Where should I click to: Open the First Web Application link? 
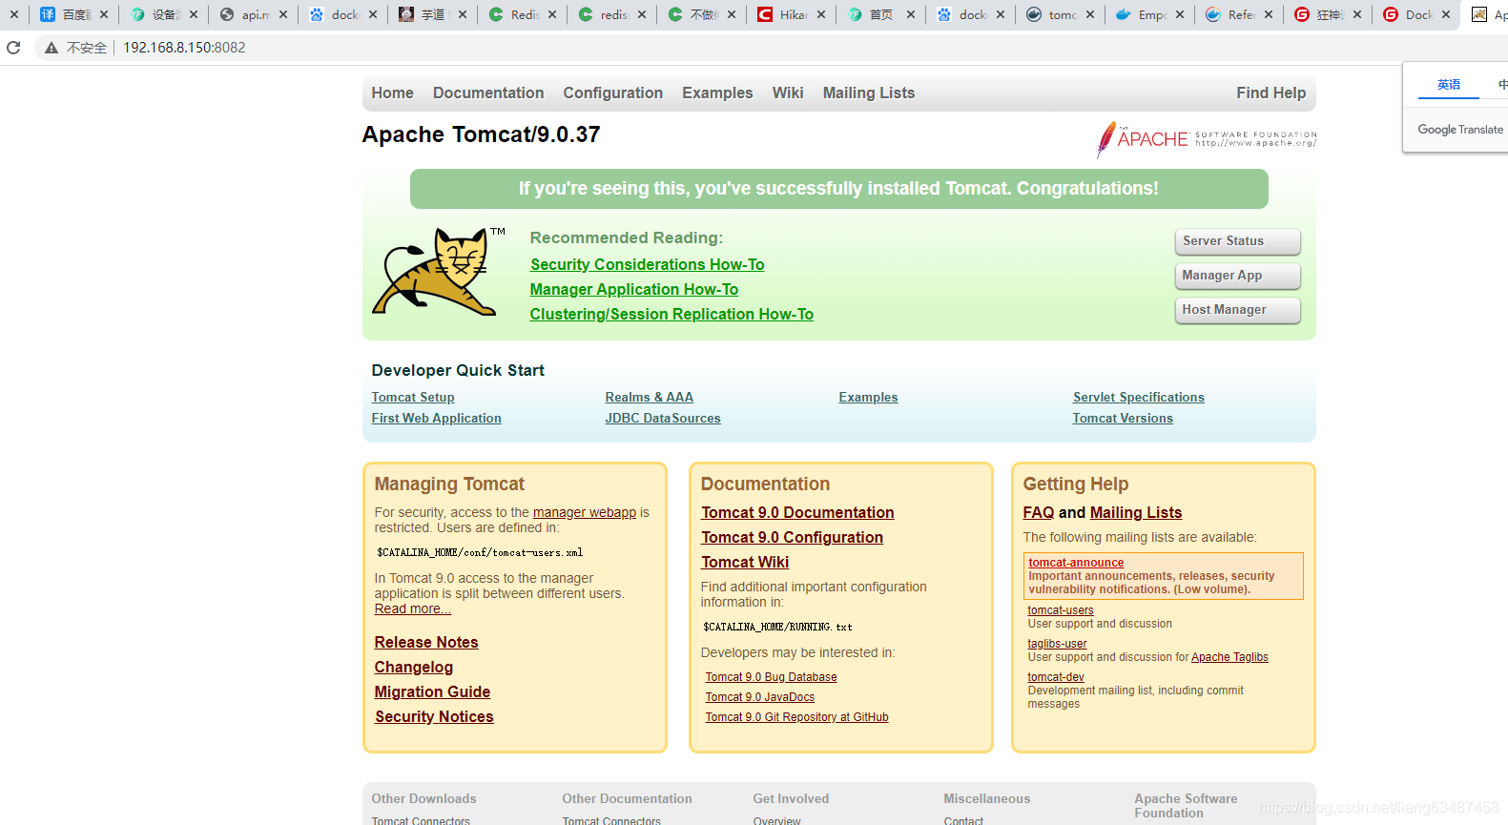click(436, 418)
